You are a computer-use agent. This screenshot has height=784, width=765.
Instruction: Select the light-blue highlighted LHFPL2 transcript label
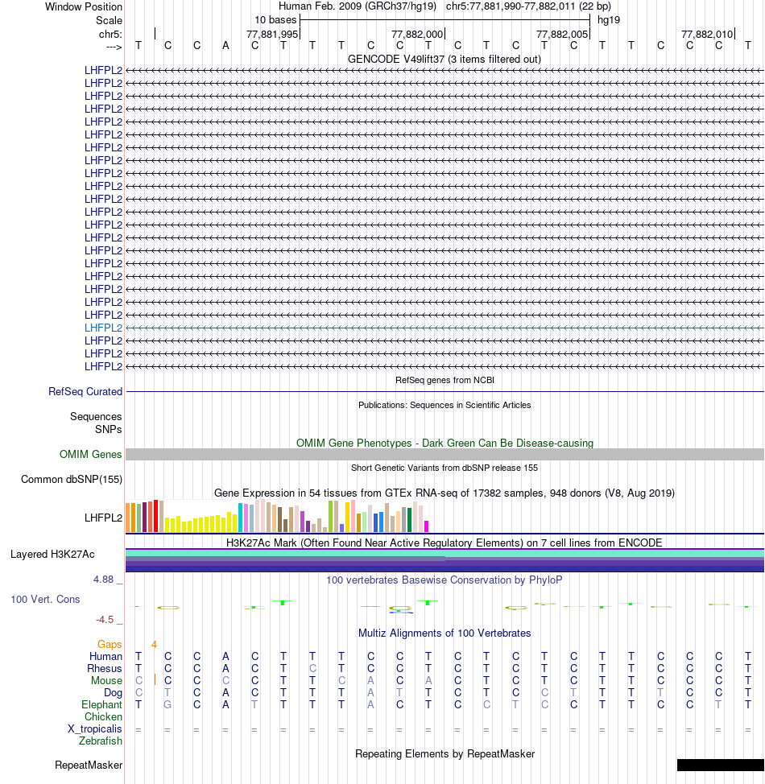103,328
